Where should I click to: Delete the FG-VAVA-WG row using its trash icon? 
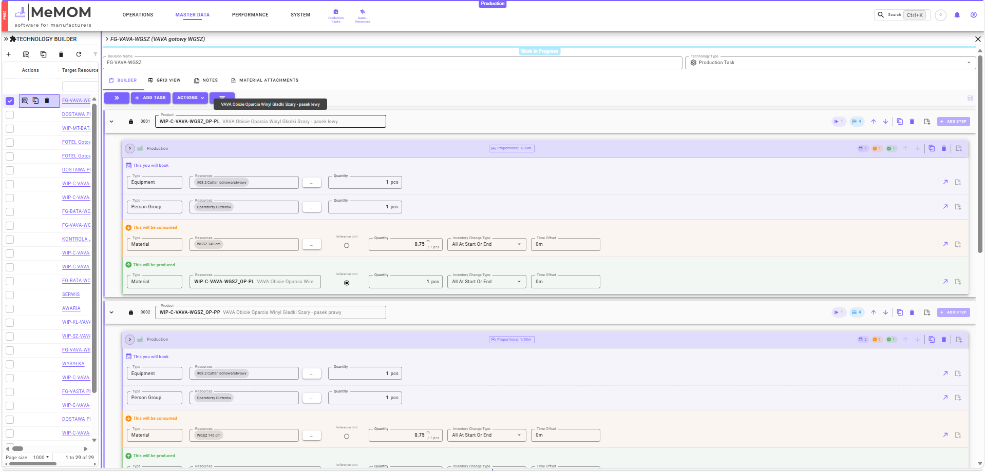tap(47, 101)
